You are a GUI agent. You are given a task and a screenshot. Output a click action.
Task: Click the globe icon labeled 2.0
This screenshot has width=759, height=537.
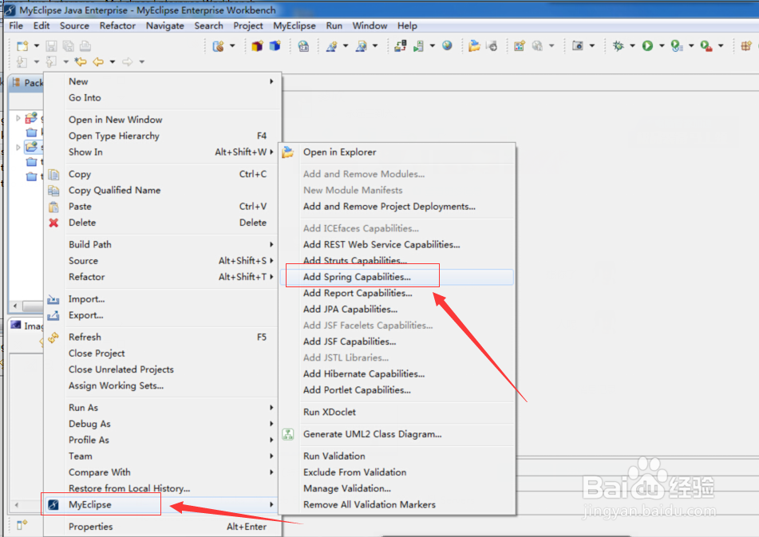pos(303,46)
